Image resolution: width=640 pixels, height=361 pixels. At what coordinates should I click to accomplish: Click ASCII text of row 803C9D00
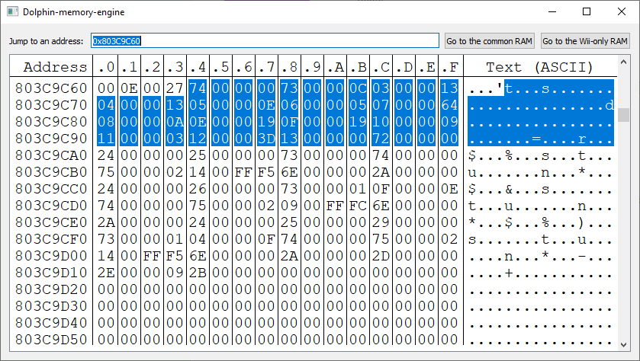point(540,256)
